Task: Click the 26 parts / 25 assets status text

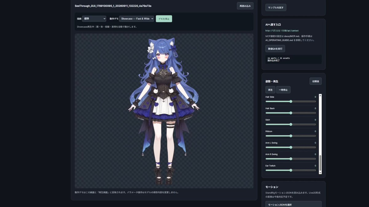Action: pos(279,58)
